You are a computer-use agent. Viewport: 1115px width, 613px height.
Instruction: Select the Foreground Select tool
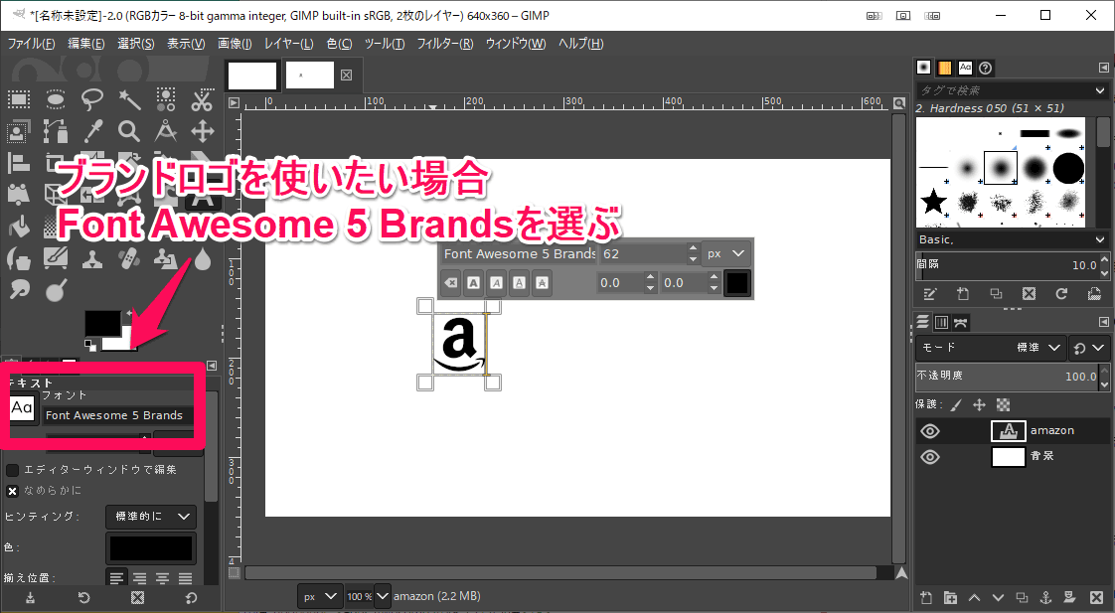click(19, 131)
